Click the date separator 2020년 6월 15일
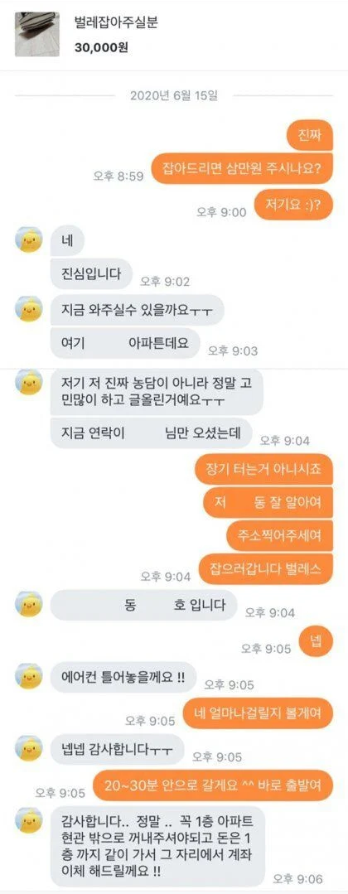Viewport: 348px width, 894px height. coord(173,94)
